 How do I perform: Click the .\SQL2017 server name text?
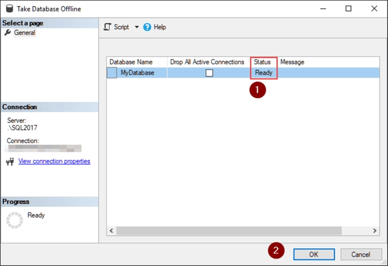click(x=22, y=128)
